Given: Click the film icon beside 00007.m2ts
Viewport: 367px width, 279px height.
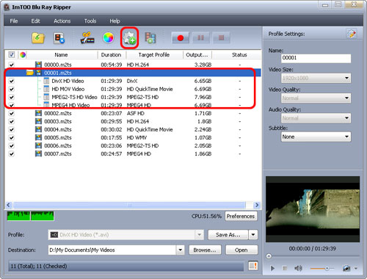Looking at the screenshot, I should tap(38, 153).
